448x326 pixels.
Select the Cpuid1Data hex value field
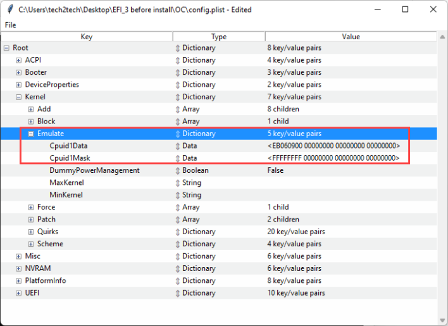333,146
